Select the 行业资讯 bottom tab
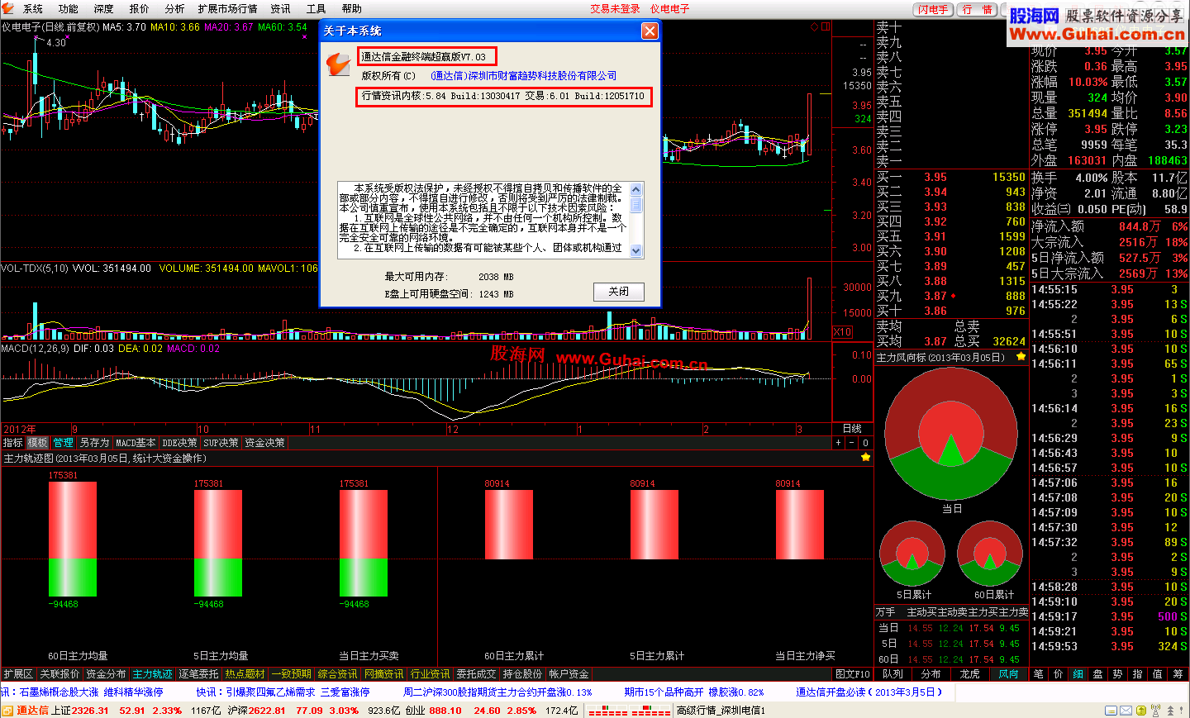1190x718 pixels. pyautogui.click(x=430, y=674)
